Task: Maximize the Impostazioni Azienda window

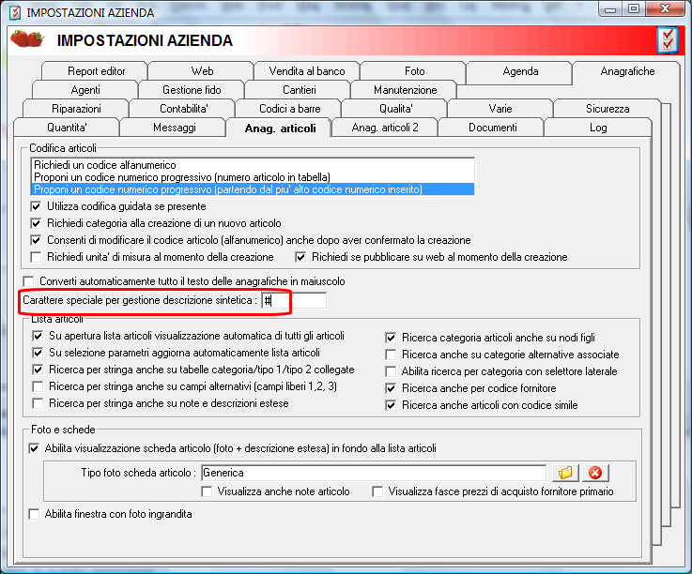Action: coord(634,8)
